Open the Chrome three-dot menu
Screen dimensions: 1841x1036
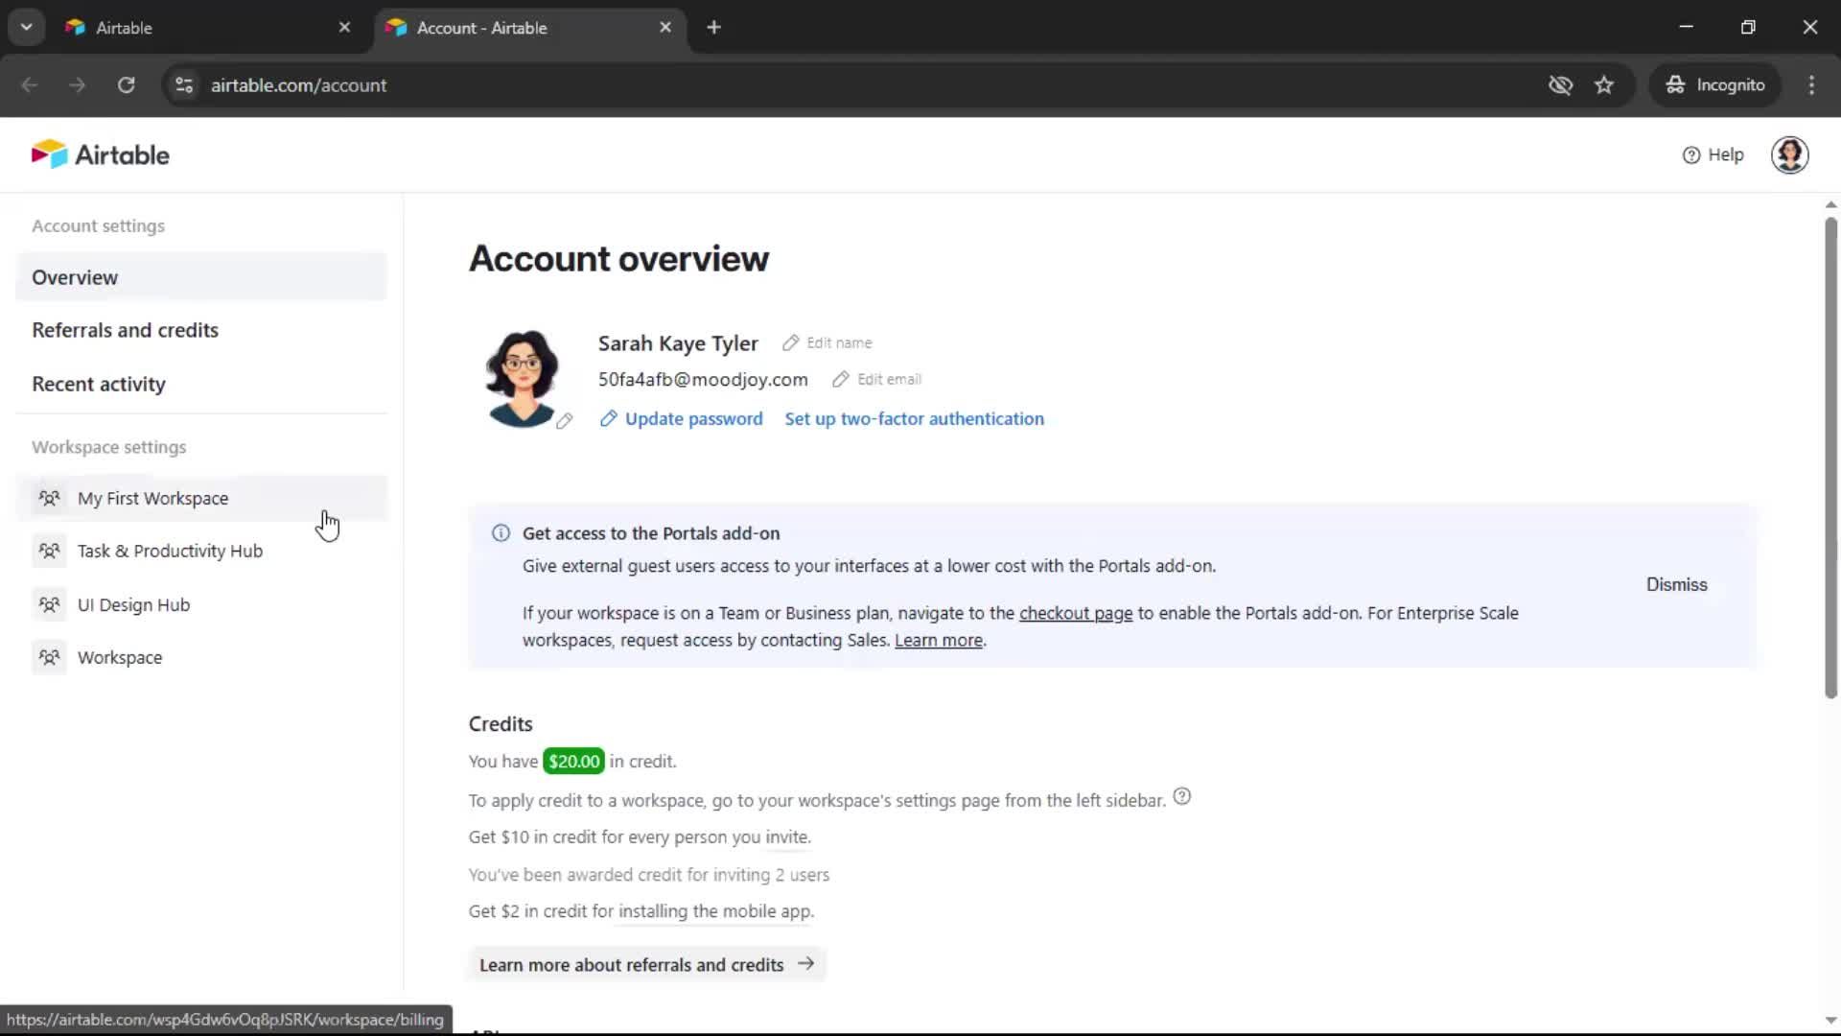tap(1811, 84)
